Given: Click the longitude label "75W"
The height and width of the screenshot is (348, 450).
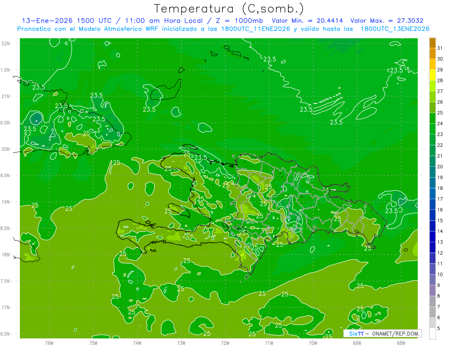Looking at the screenshot, I should (x=93, y=343).
